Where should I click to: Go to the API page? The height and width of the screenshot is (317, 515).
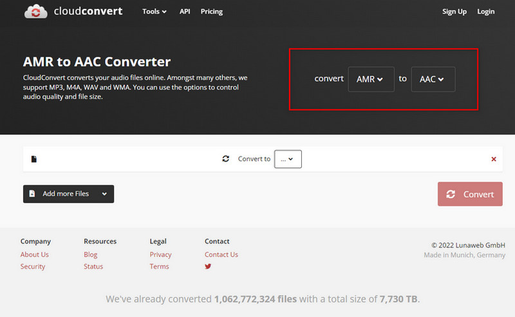(185, 12)
